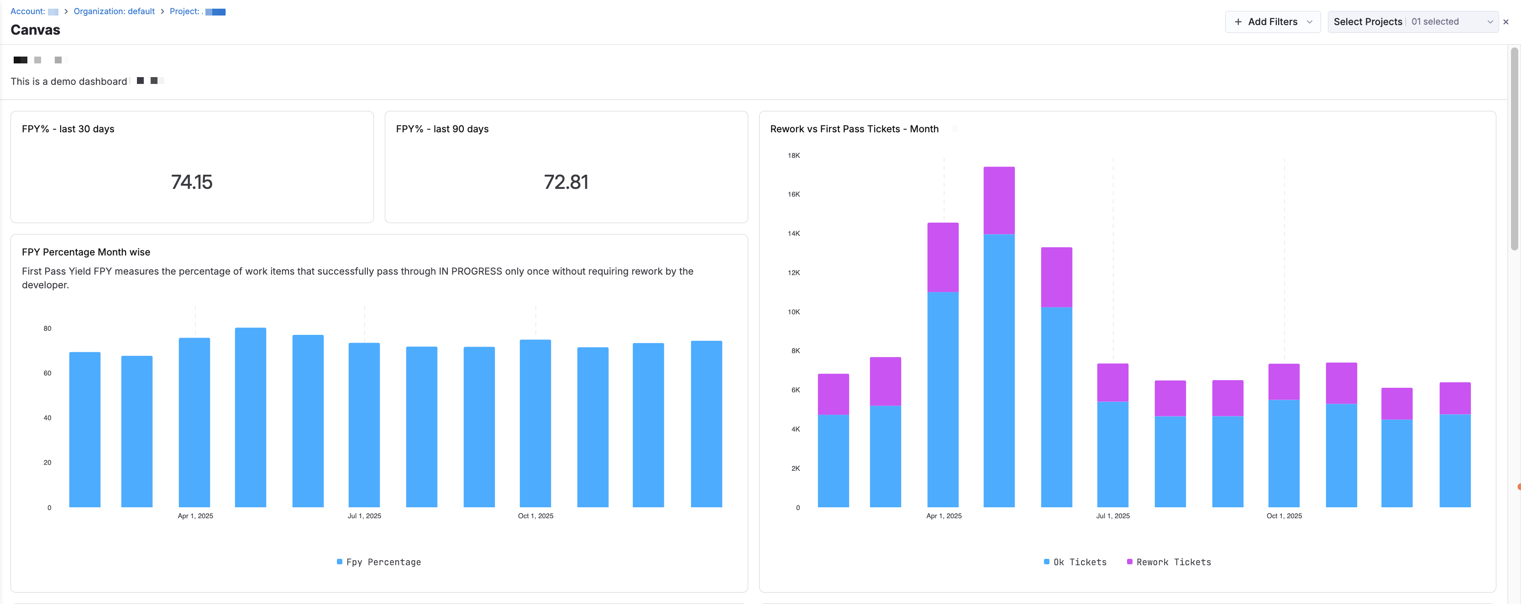Toggle the Fpy Percentage legend series
The image size is (1521, 604).
point(383,562)
